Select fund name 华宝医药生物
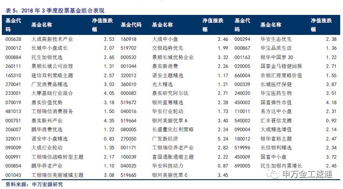The image size is (343, 189). click(x=276, y=93)
